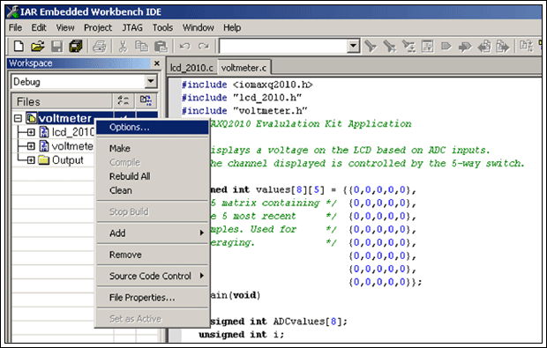Switch to the lcd_2010.c tab
547x348 pixels.
[x=191, y=68]
